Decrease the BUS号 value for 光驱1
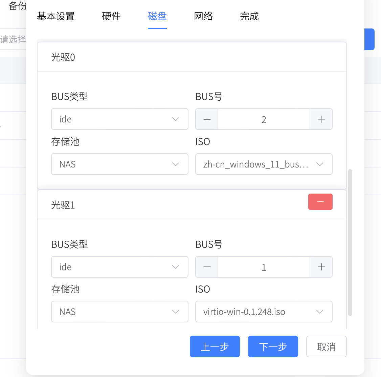 (x=207, y=267)
